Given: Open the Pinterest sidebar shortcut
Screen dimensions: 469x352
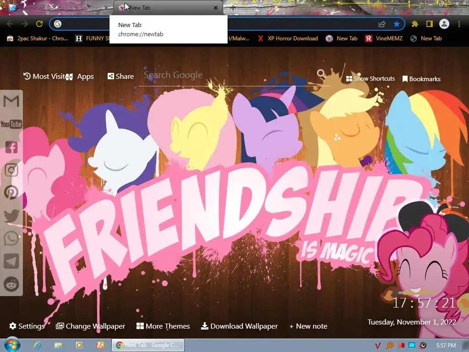Looking at the screenshot, I should (11, 192).
